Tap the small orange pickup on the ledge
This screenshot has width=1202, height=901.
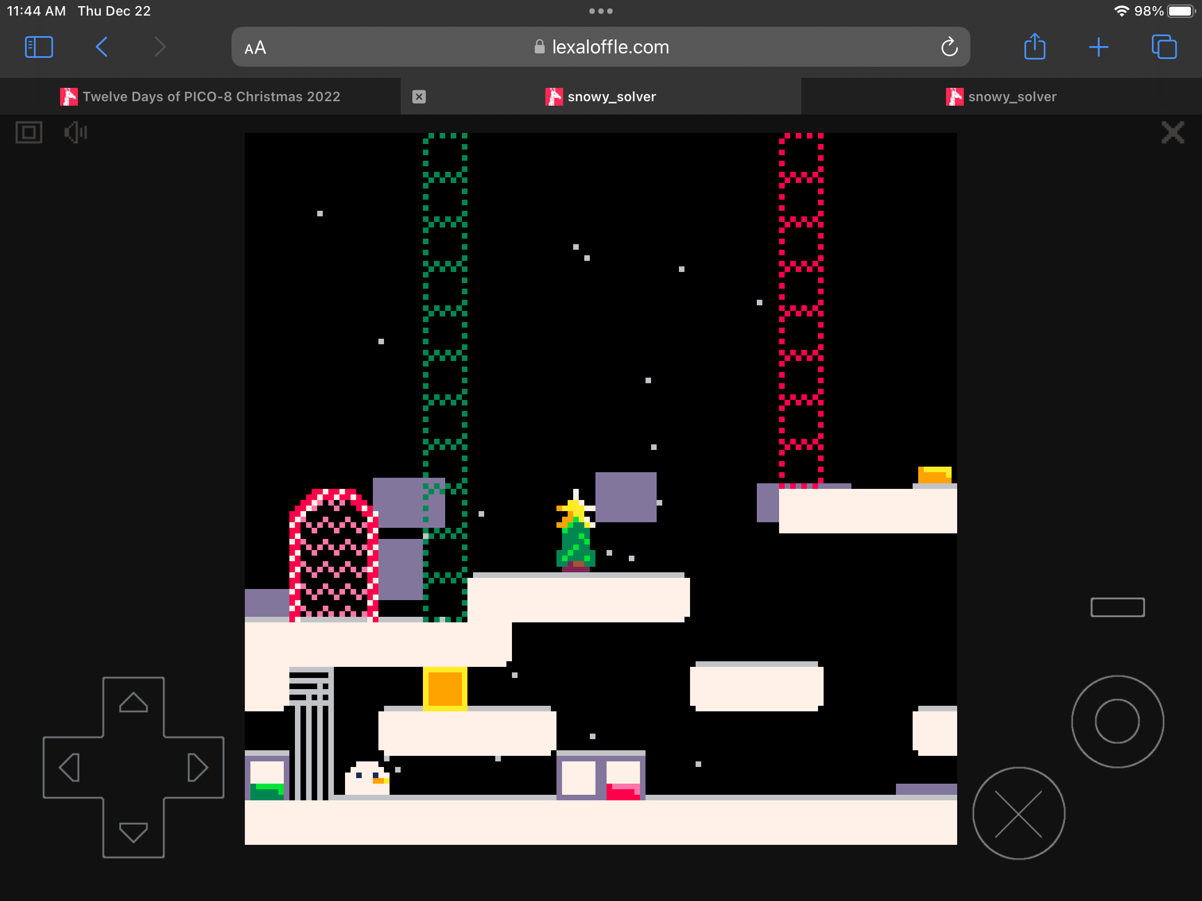coord(935,475)
